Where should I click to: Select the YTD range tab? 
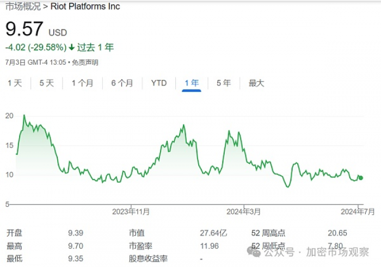pyautogui.click(x=159, y=83)
